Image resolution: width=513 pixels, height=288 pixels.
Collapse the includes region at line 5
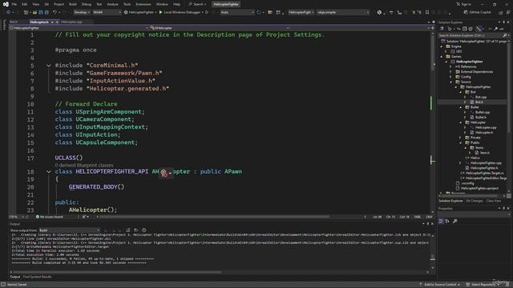49,66
